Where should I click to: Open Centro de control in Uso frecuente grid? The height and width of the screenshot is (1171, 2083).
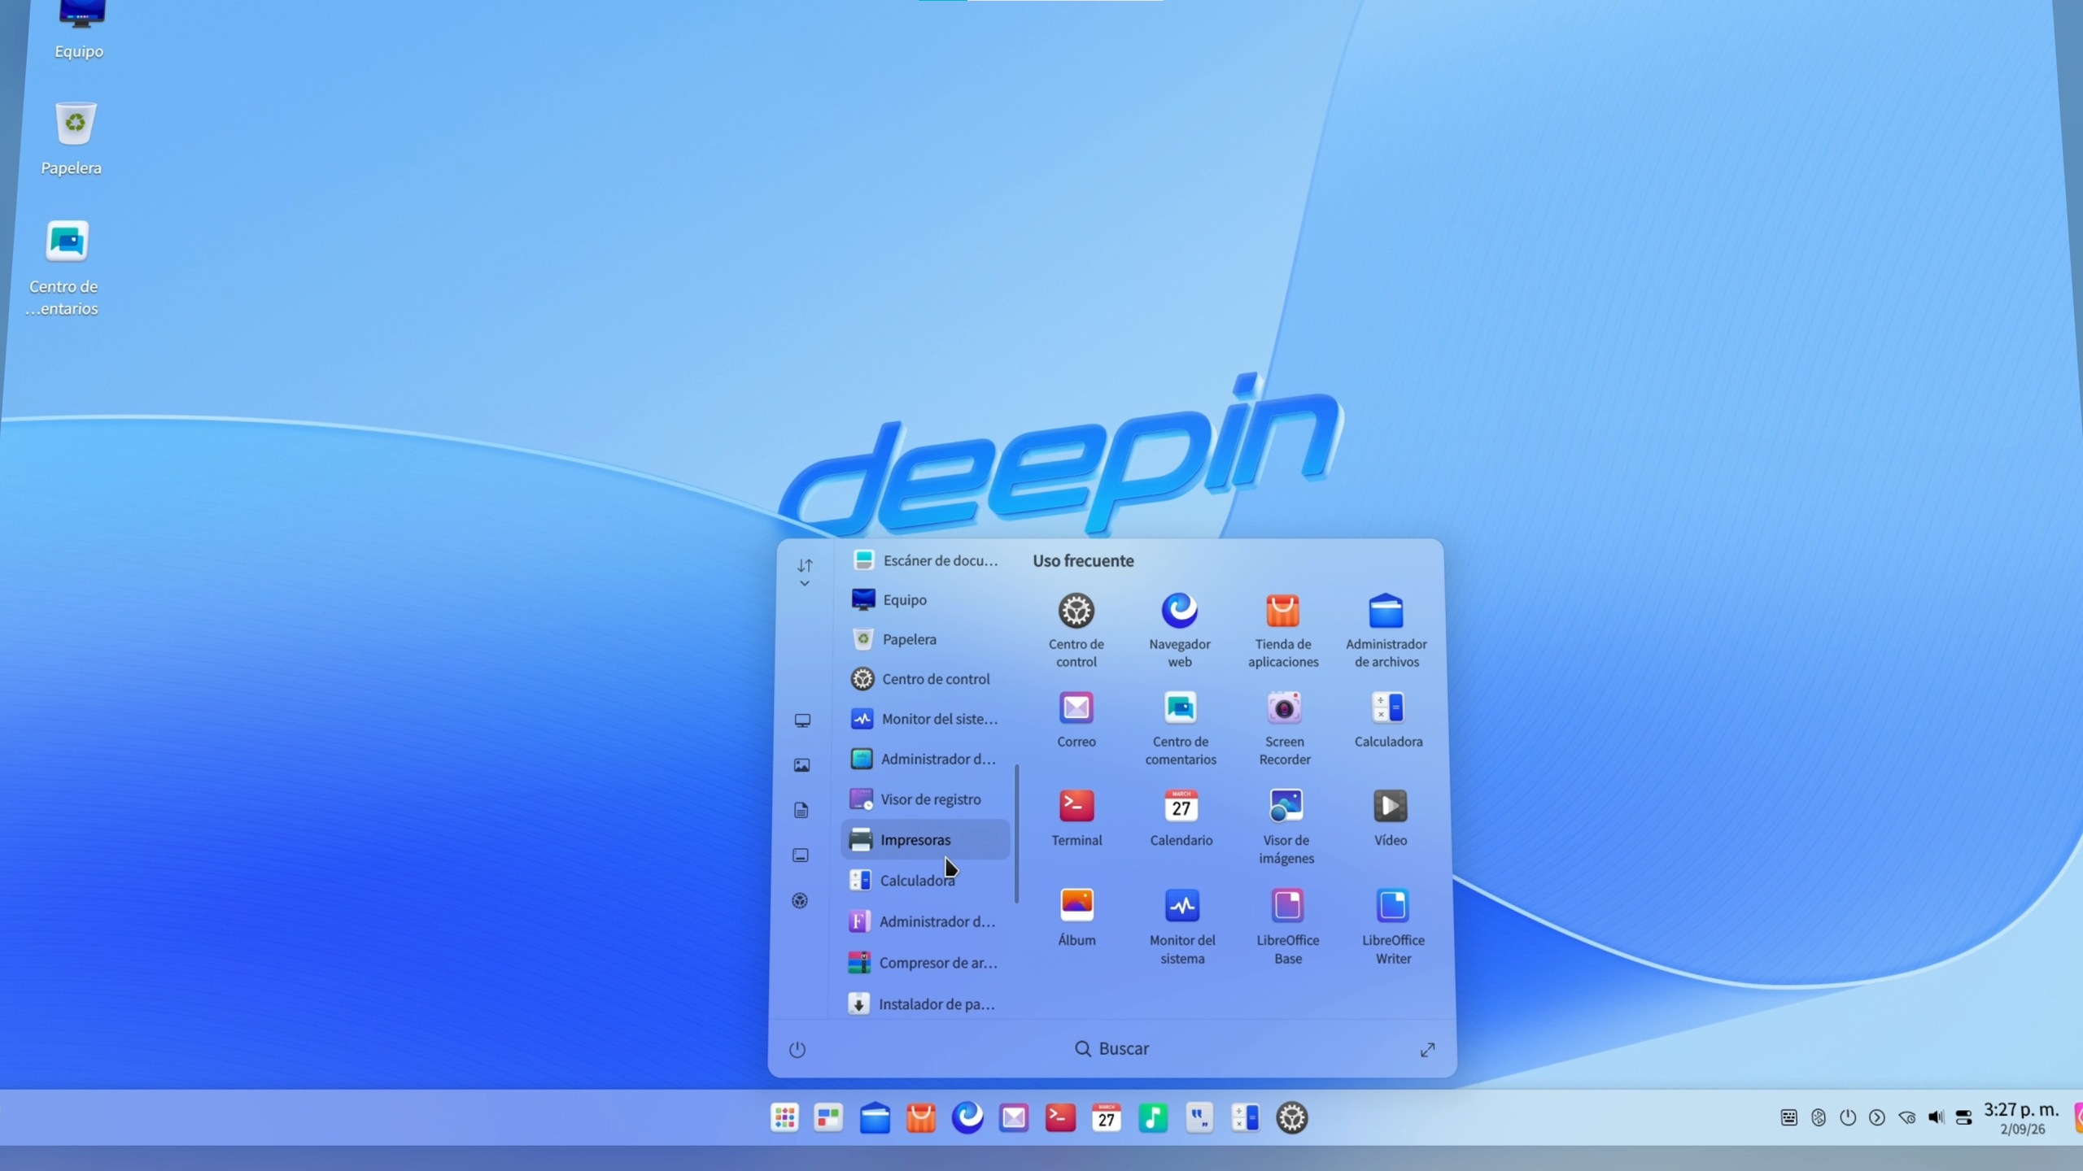click(x=1076, y=630)
